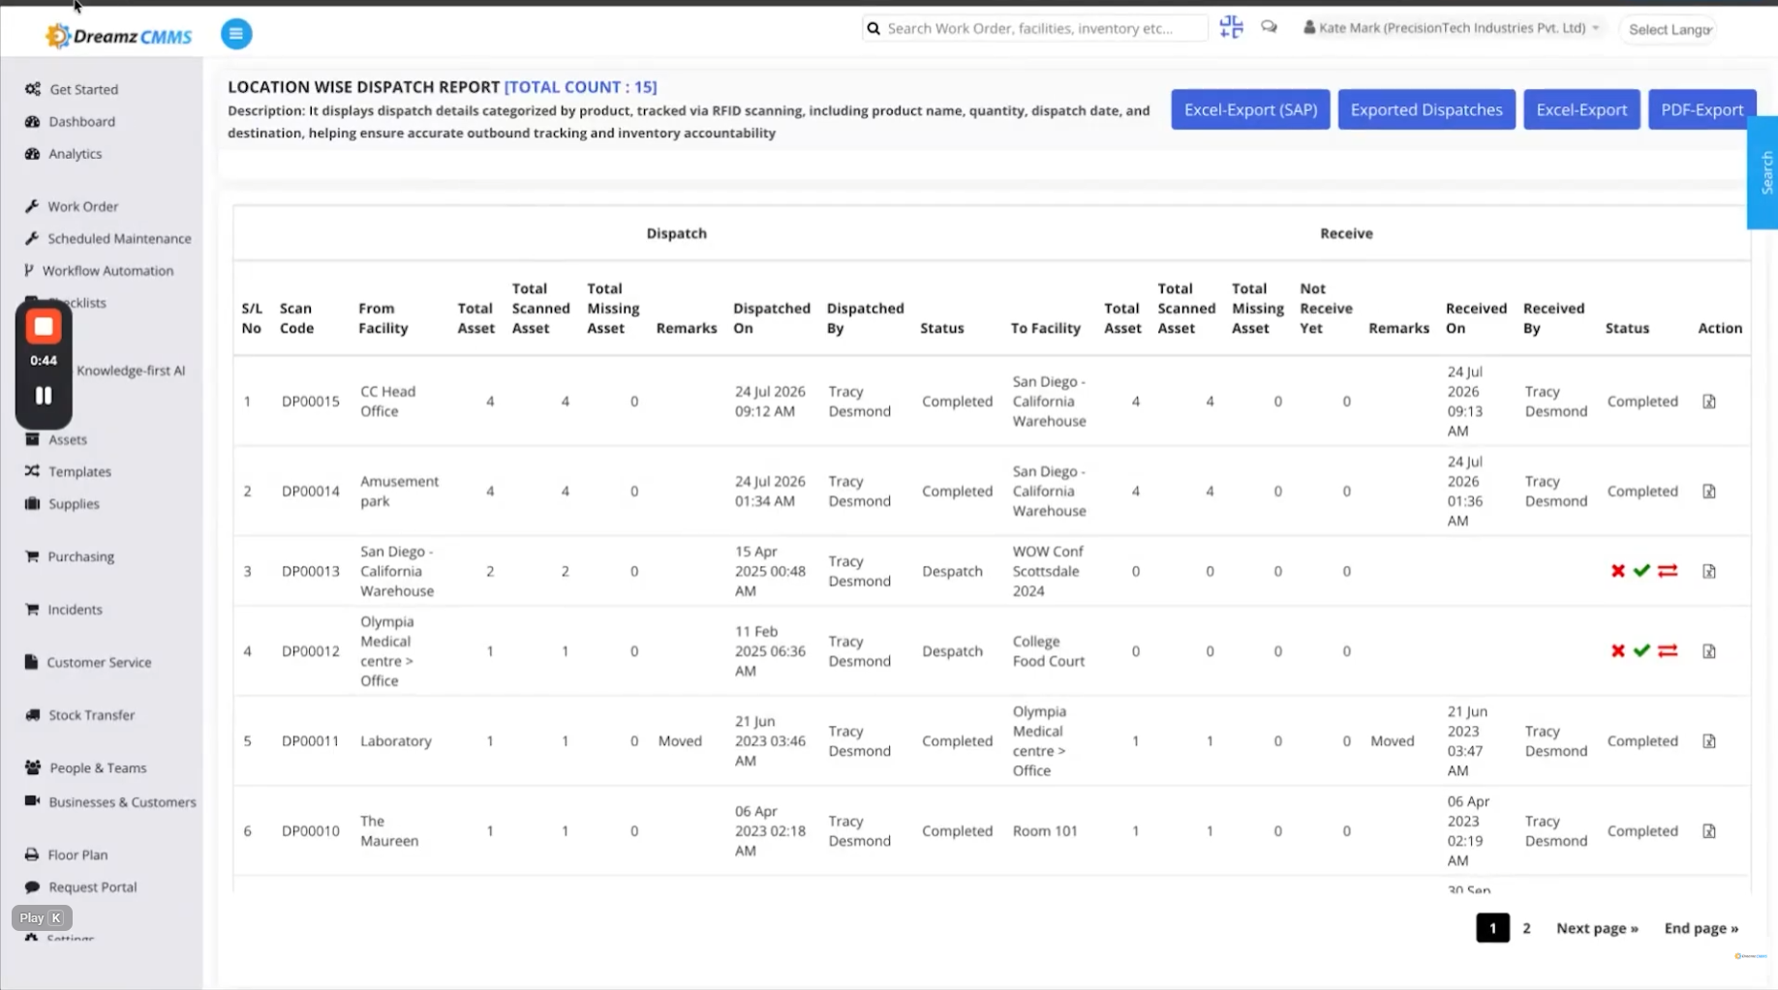
Task: Click scan code DP00012
Action: (311, 651)
